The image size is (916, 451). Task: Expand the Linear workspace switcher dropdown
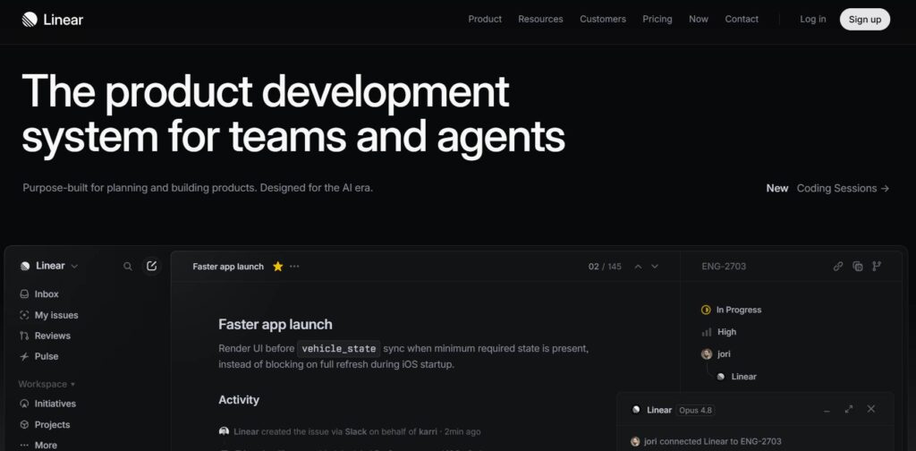pos(50,266)
